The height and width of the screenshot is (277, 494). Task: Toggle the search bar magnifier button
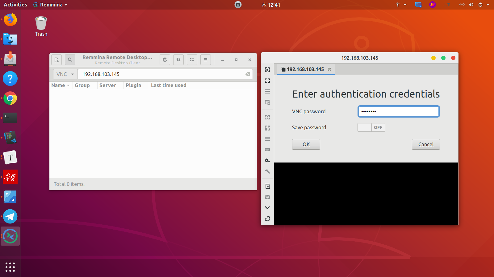(70, 60)
